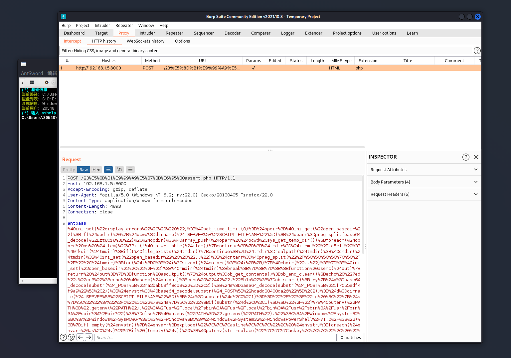
Task: Open the Help menu
Action: coord(164,25)
